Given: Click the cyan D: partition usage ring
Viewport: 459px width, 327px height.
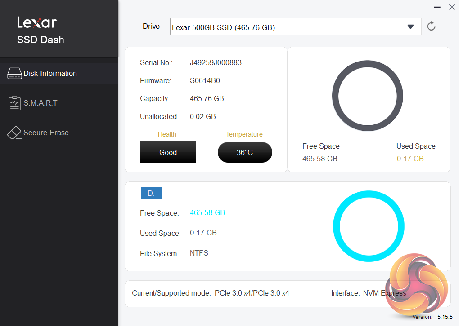Looking at the screenshot, I should pyautogui.click(x=369, y=226).
